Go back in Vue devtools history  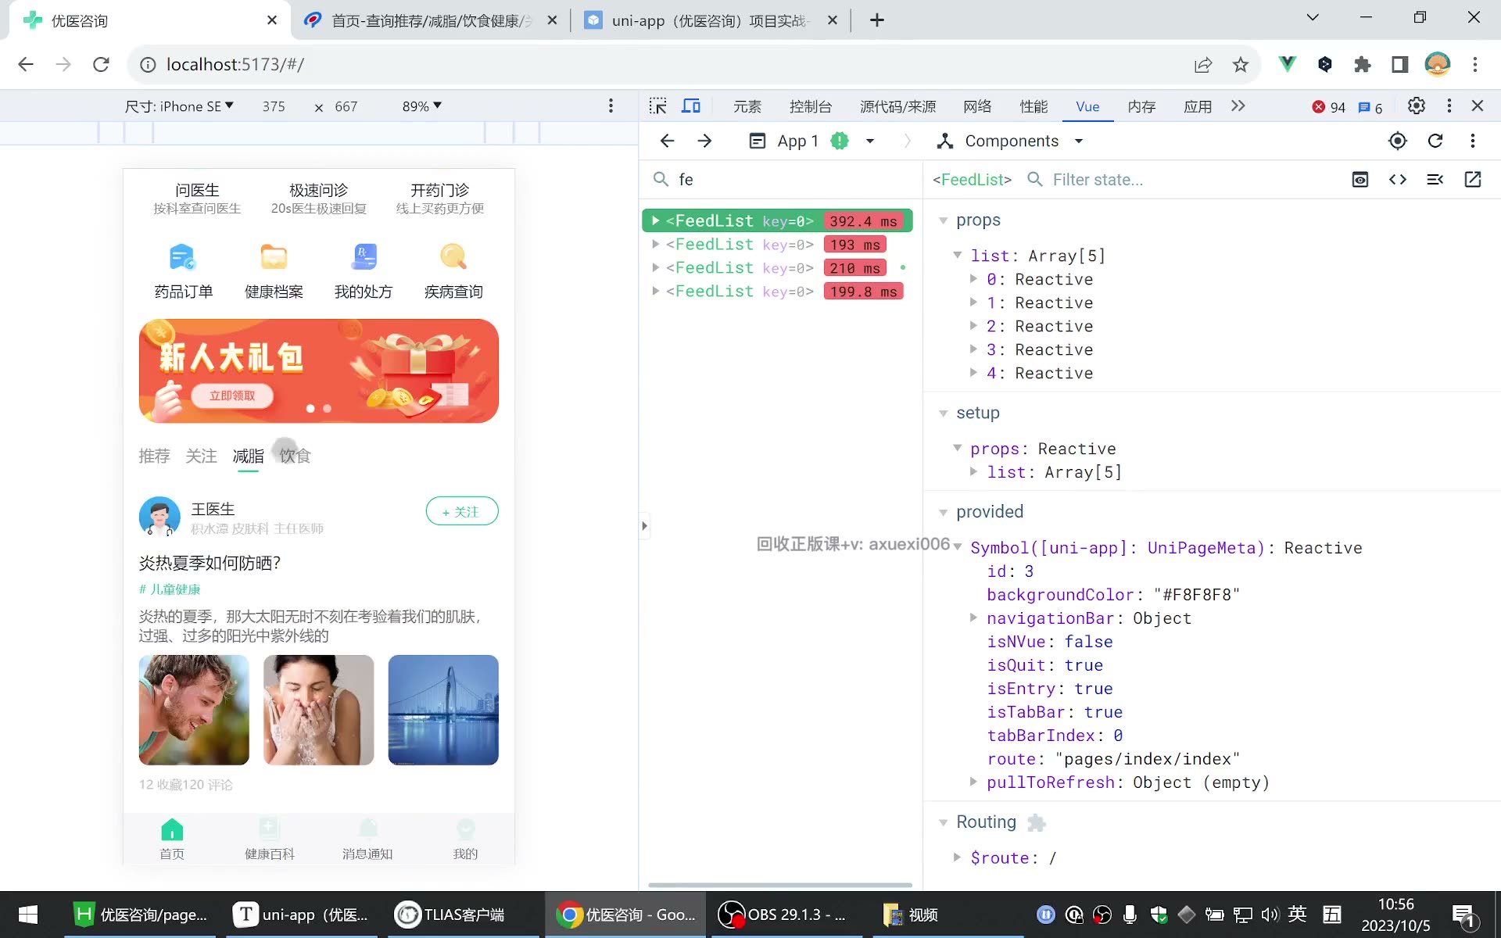click(x=667, y=141)
